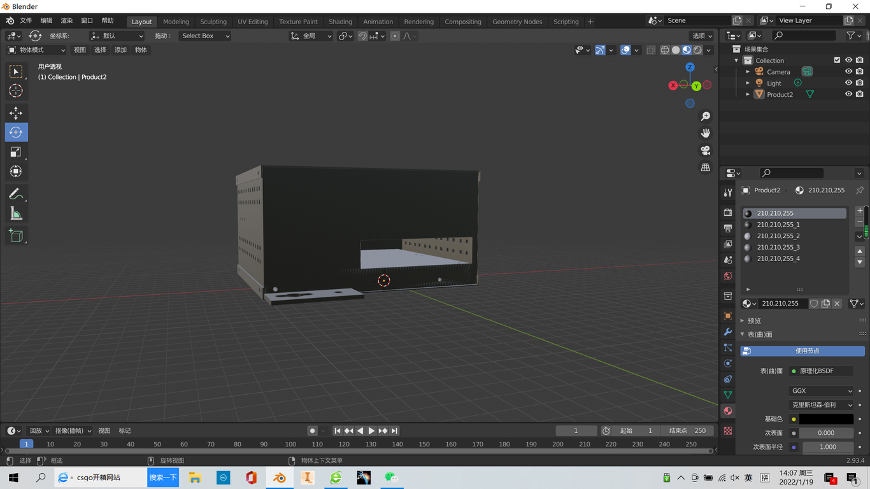Screen dimensions: 870x489
Task: Open the 文件 File menu
Action: click(x=26, y=21)
